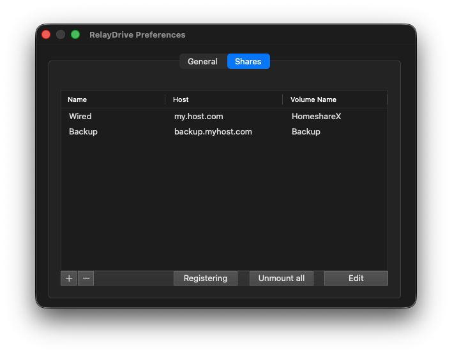
Task: Click the green zoom window button
Action: 75,34
